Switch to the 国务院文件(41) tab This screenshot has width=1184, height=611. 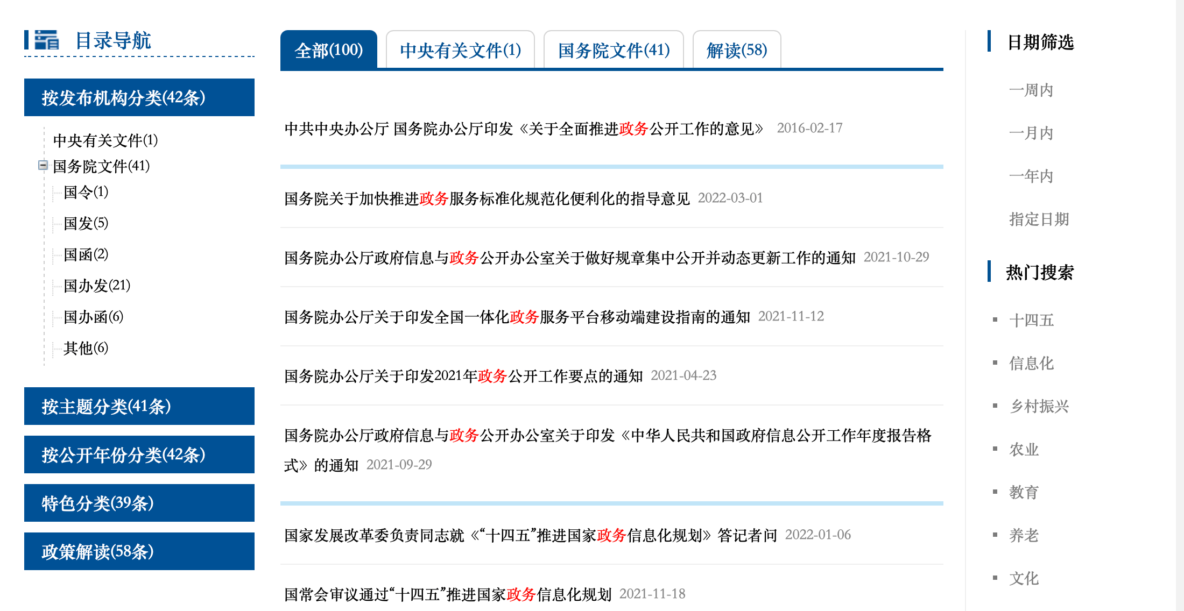(614, 50)
